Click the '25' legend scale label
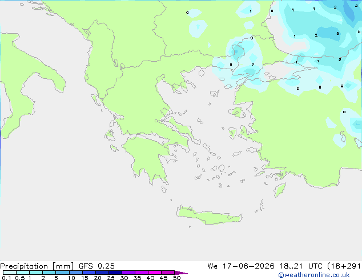 click(111, 278)
